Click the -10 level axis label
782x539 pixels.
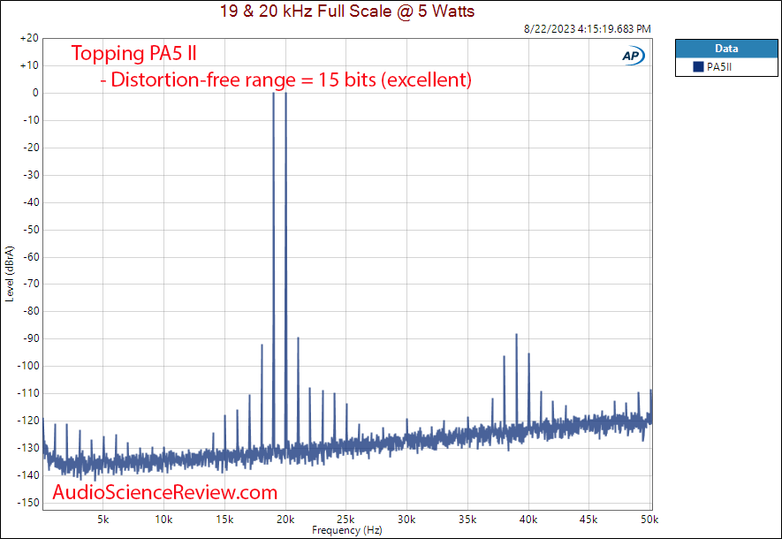[x=31, y=120]
